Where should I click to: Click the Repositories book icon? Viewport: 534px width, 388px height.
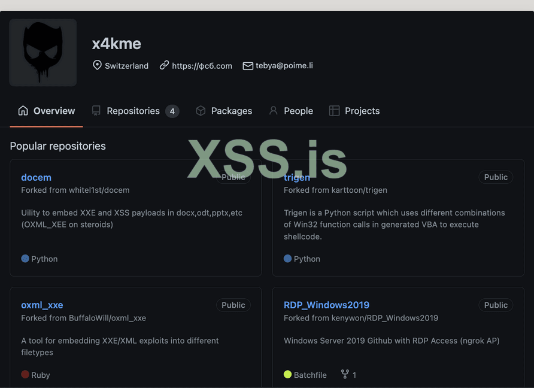click(x=96, y=111)
